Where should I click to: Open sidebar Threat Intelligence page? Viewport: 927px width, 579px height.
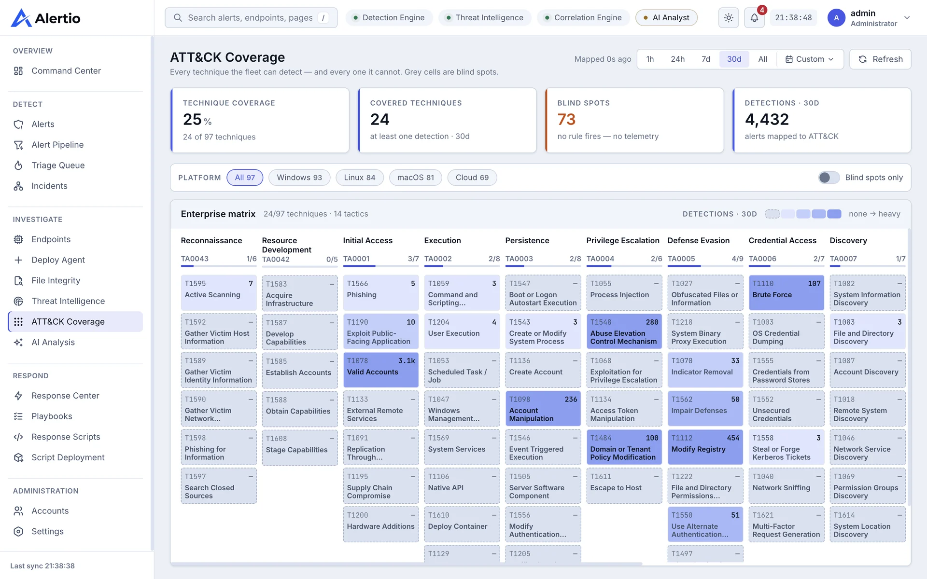coord(75,301)
